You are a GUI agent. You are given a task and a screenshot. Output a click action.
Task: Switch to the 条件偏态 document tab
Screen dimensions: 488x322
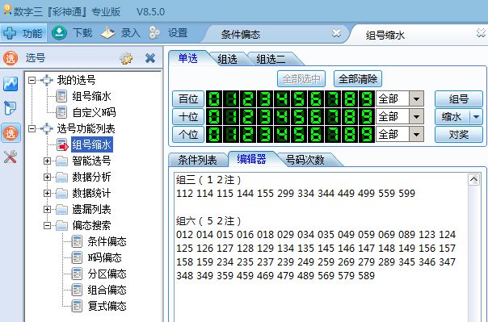tap(241, 34)
